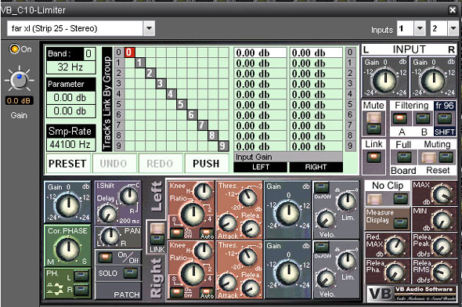Click the REDO button

point(160,164)
